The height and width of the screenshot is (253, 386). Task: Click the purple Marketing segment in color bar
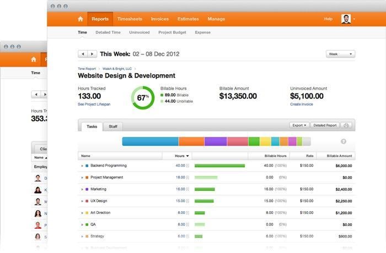coord(216,141)
